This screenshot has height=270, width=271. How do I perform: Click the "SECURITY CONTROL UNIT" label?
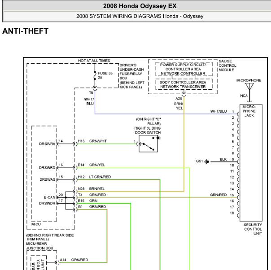coord(253,229)
